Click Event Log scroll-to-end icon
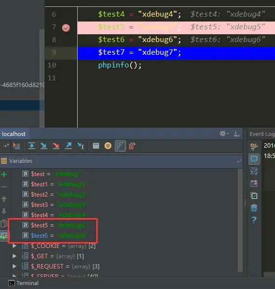 click(x=254, y=183)
